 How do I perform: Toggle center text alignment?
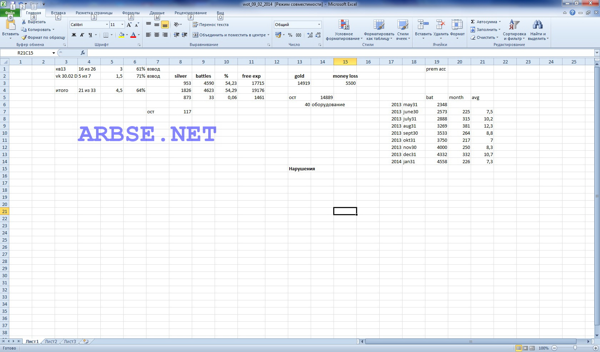157,35
